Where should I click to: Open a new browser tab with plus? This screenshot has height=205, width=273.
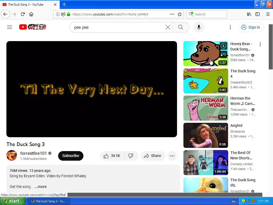[x=64, y=4]
